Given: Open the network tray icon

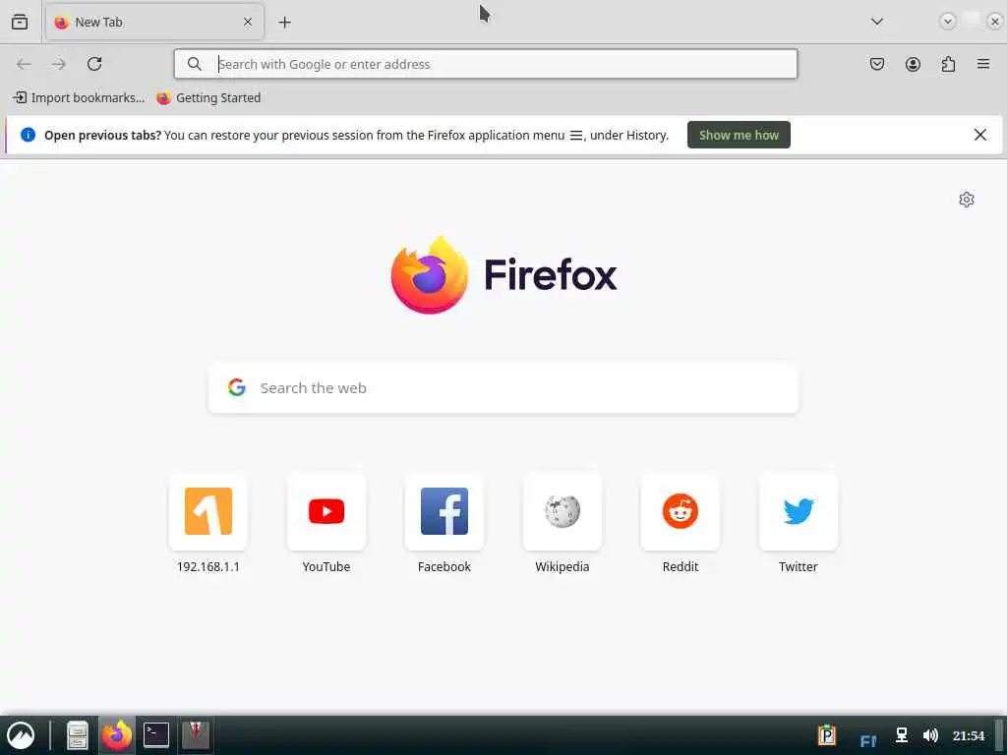Looking at the screenshot, I should coord(902,735).
